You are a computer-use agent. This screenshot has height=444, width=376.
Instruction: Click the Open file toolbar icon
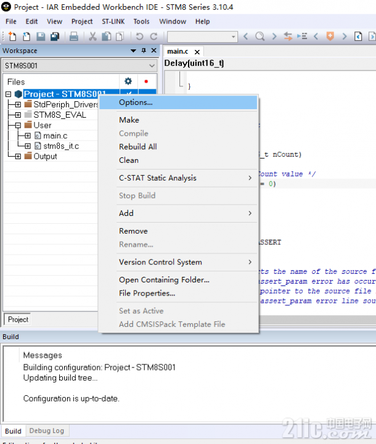[27, 36]
